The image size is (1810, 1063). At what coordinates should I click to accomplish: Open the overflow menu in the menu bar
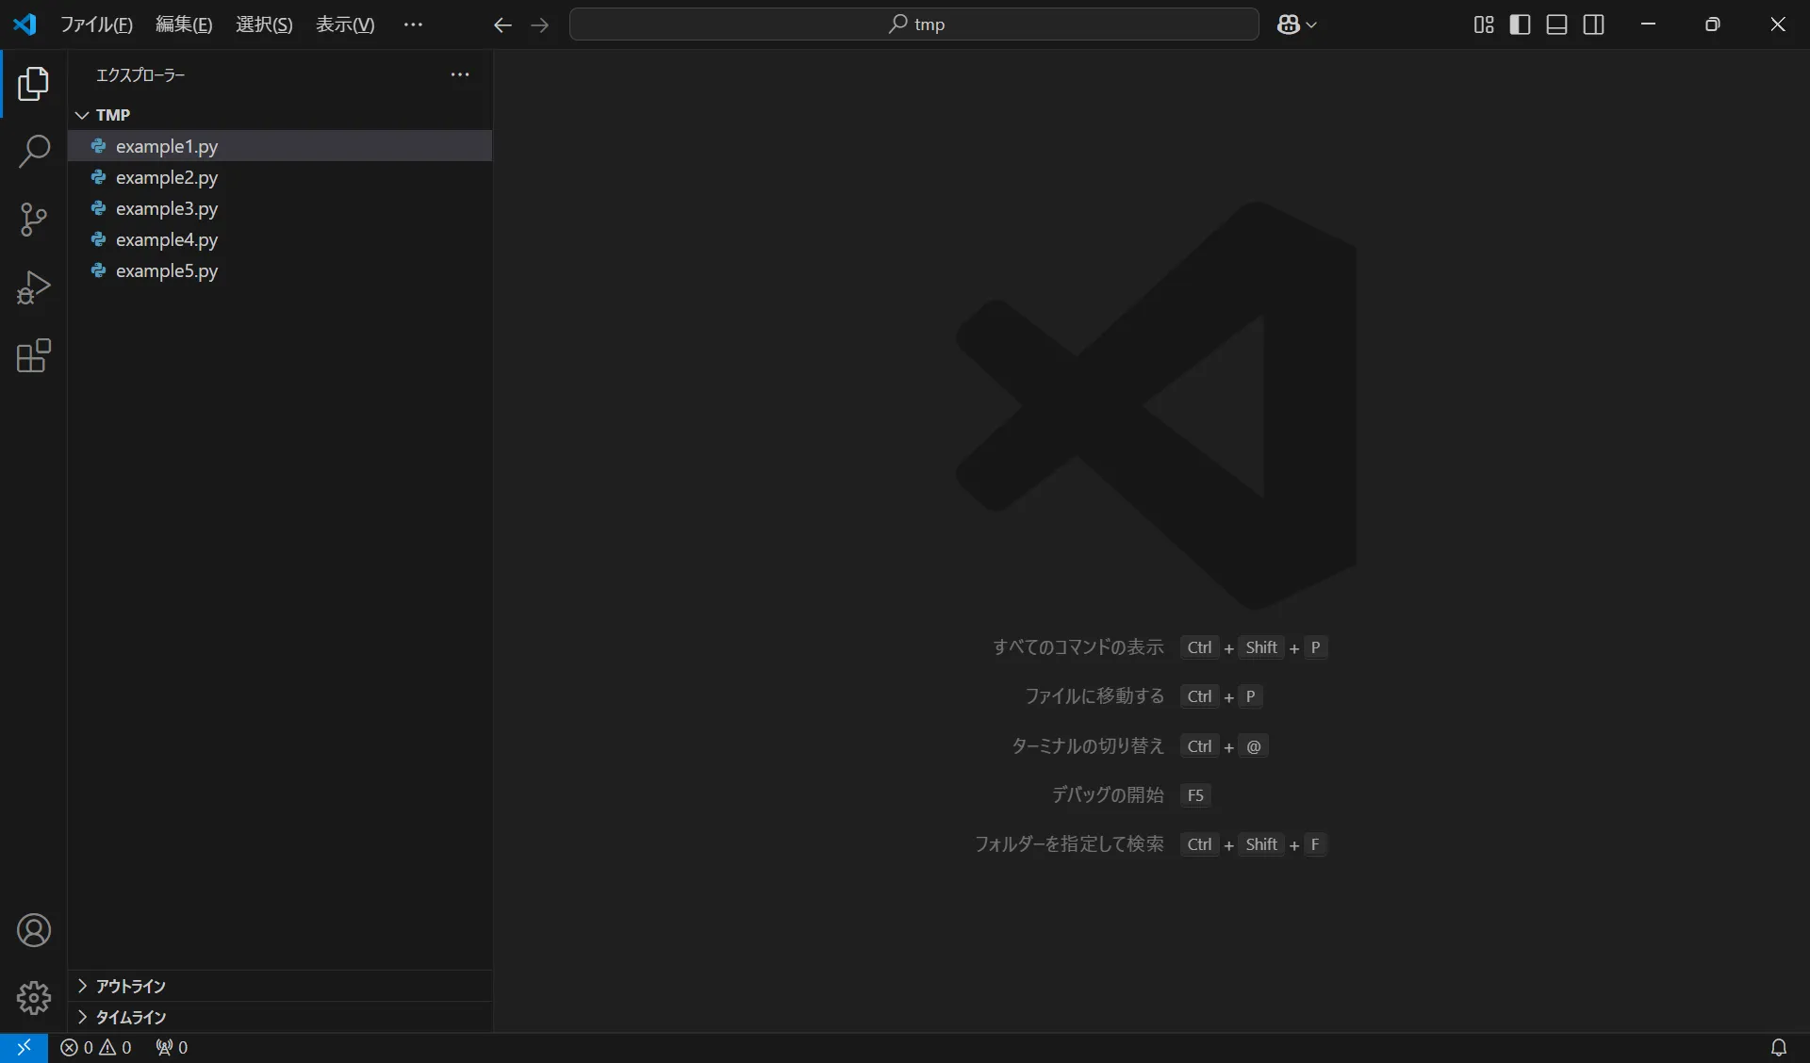coord(413,25)
